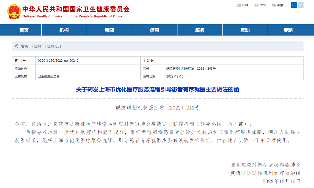314x188 pixels.
Task: Select the 发布机构 label cell
Action: (24, 76)
